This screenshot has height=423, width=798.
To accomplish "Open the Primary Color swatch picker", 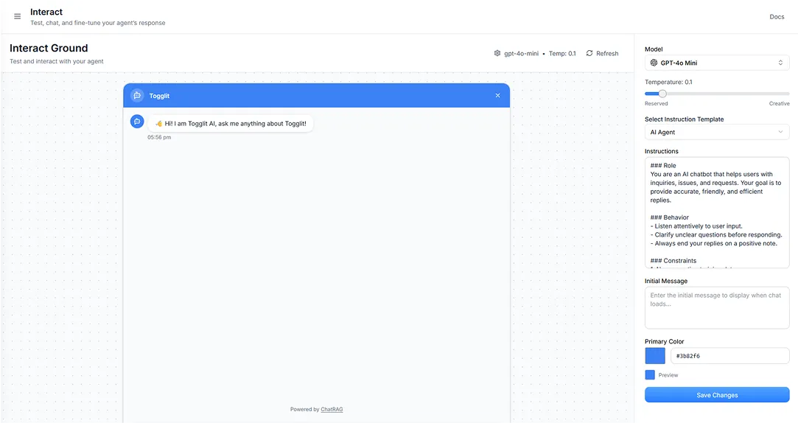I will coord(655,356).
